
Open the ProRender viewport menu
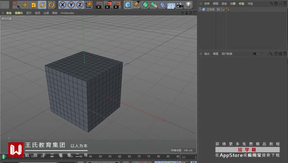click(x=67, y=13)
